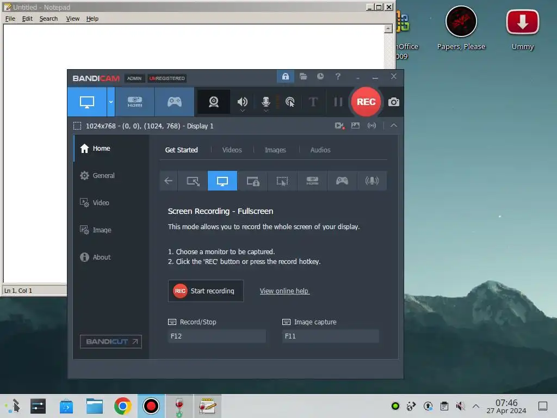This screenshot has width=557, height=418.
Task: Open Notepad Search menu
Action: (48, 19)
